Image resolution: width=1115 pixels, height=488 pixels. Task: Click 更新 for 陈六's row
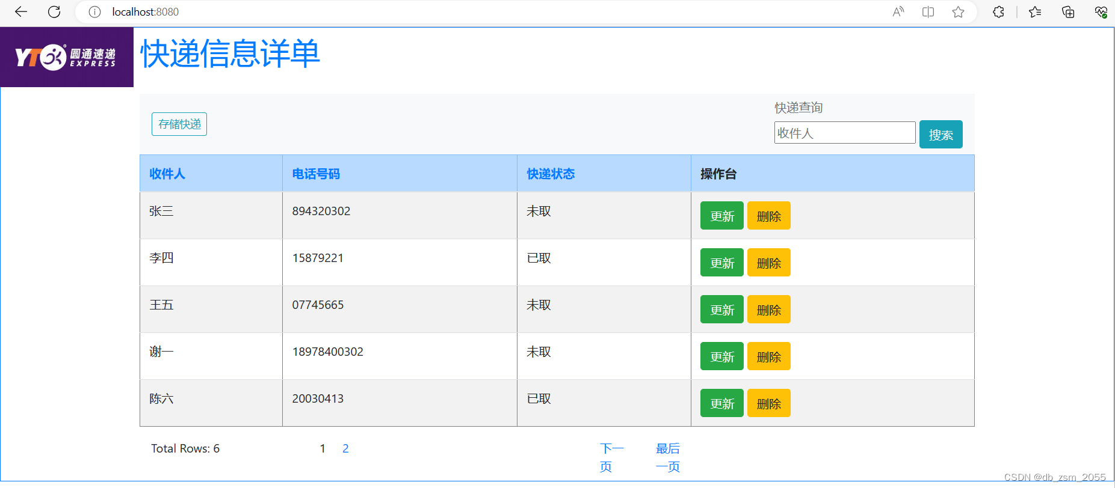[722, 403]
